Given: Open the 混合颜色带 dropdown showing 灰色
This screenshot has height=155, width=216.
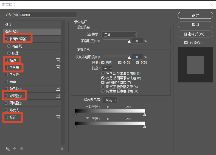Looking at the screenshot, I should point(110,100).
